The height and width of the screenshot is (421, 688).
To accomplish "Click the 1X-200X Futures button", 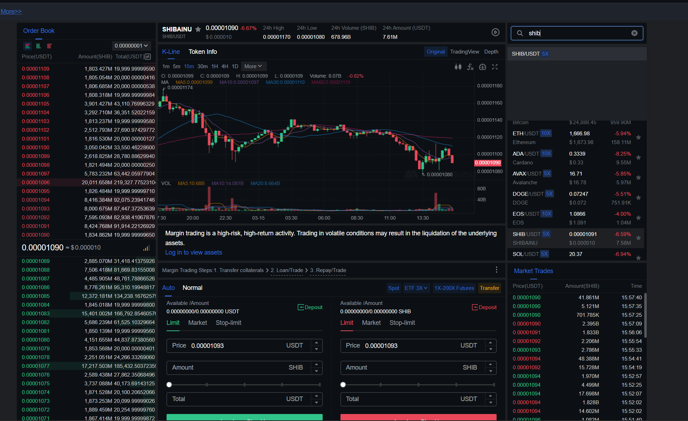I will click(454, 288).
